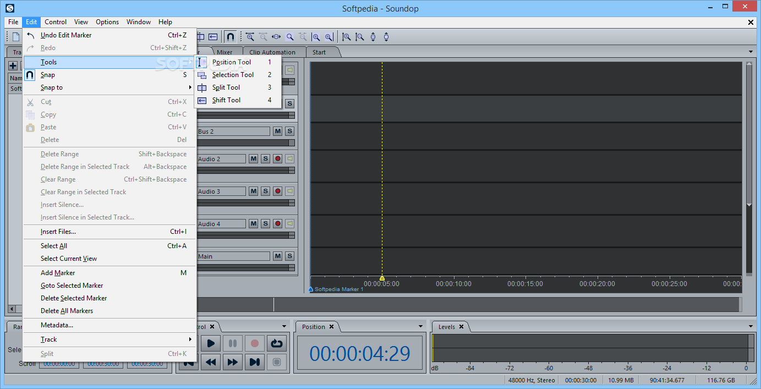The height and width of the screenshot is (389, 761).
Task: Open the Window menu
Action: coord(139,22)
